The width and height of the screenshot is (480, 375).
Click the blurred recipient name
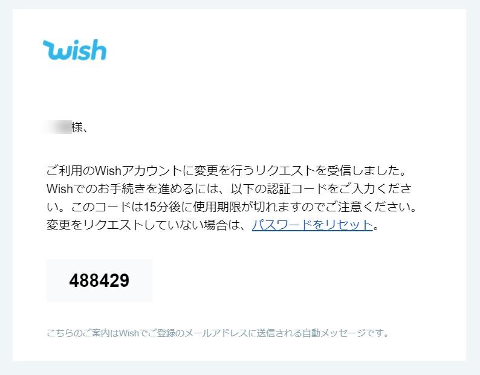click(57, 127)
